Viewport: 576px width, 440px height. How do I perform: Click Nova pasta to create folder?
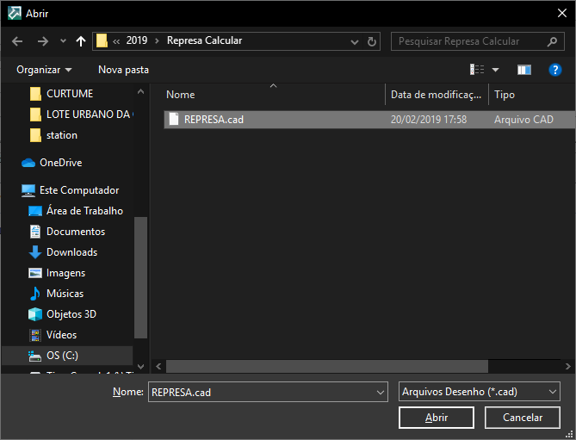click(x=123, y=70)
